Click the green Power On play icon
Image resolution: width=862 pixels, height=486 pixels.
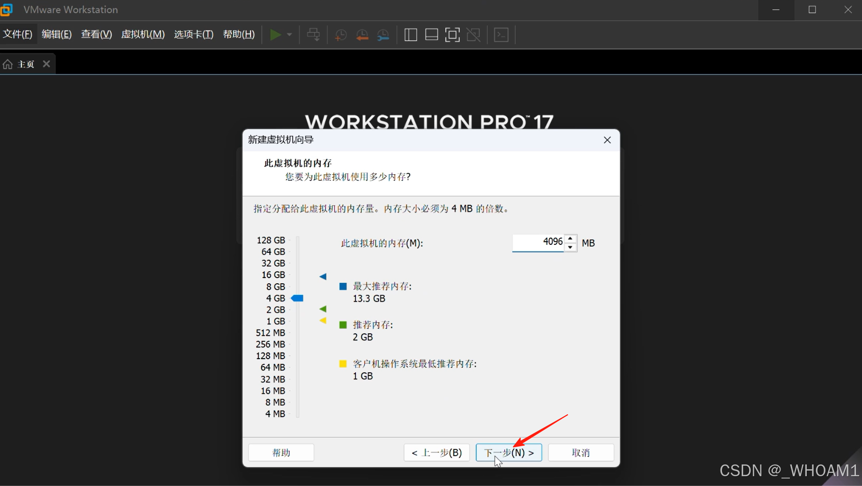pos(275,35)
